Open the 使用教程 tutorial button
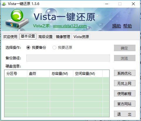The width and height of the screenshot is (141, 121). (x=125, y=94)
